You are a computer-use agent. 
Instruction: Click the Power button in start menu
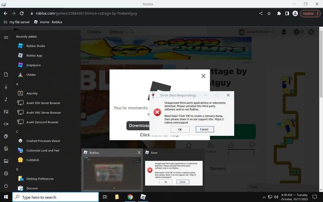6,186
